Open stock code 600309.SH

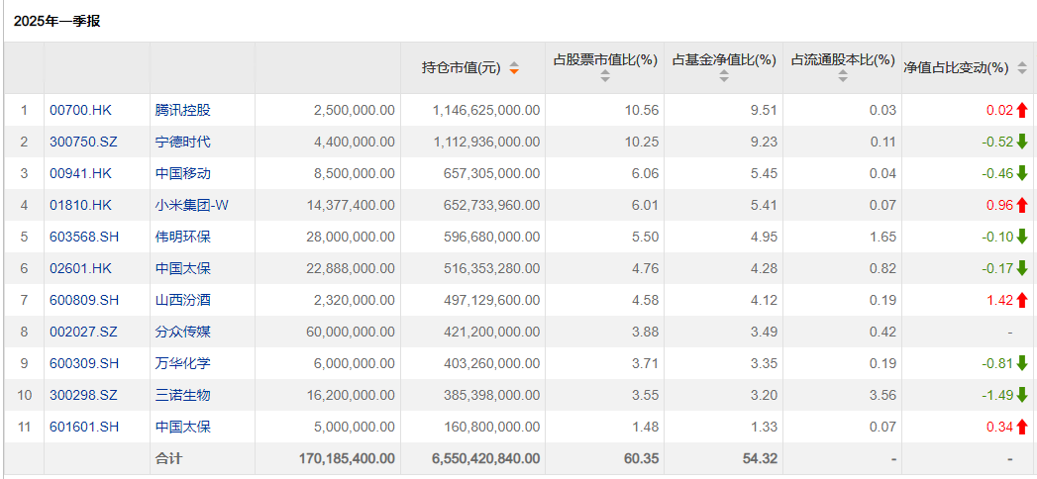click(x=84, y=364)
